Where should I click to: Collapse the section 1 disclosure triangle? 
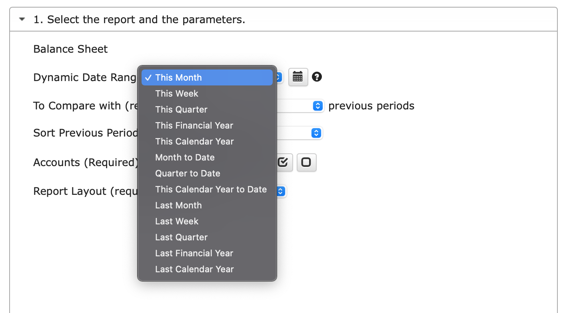pos(22,19)
